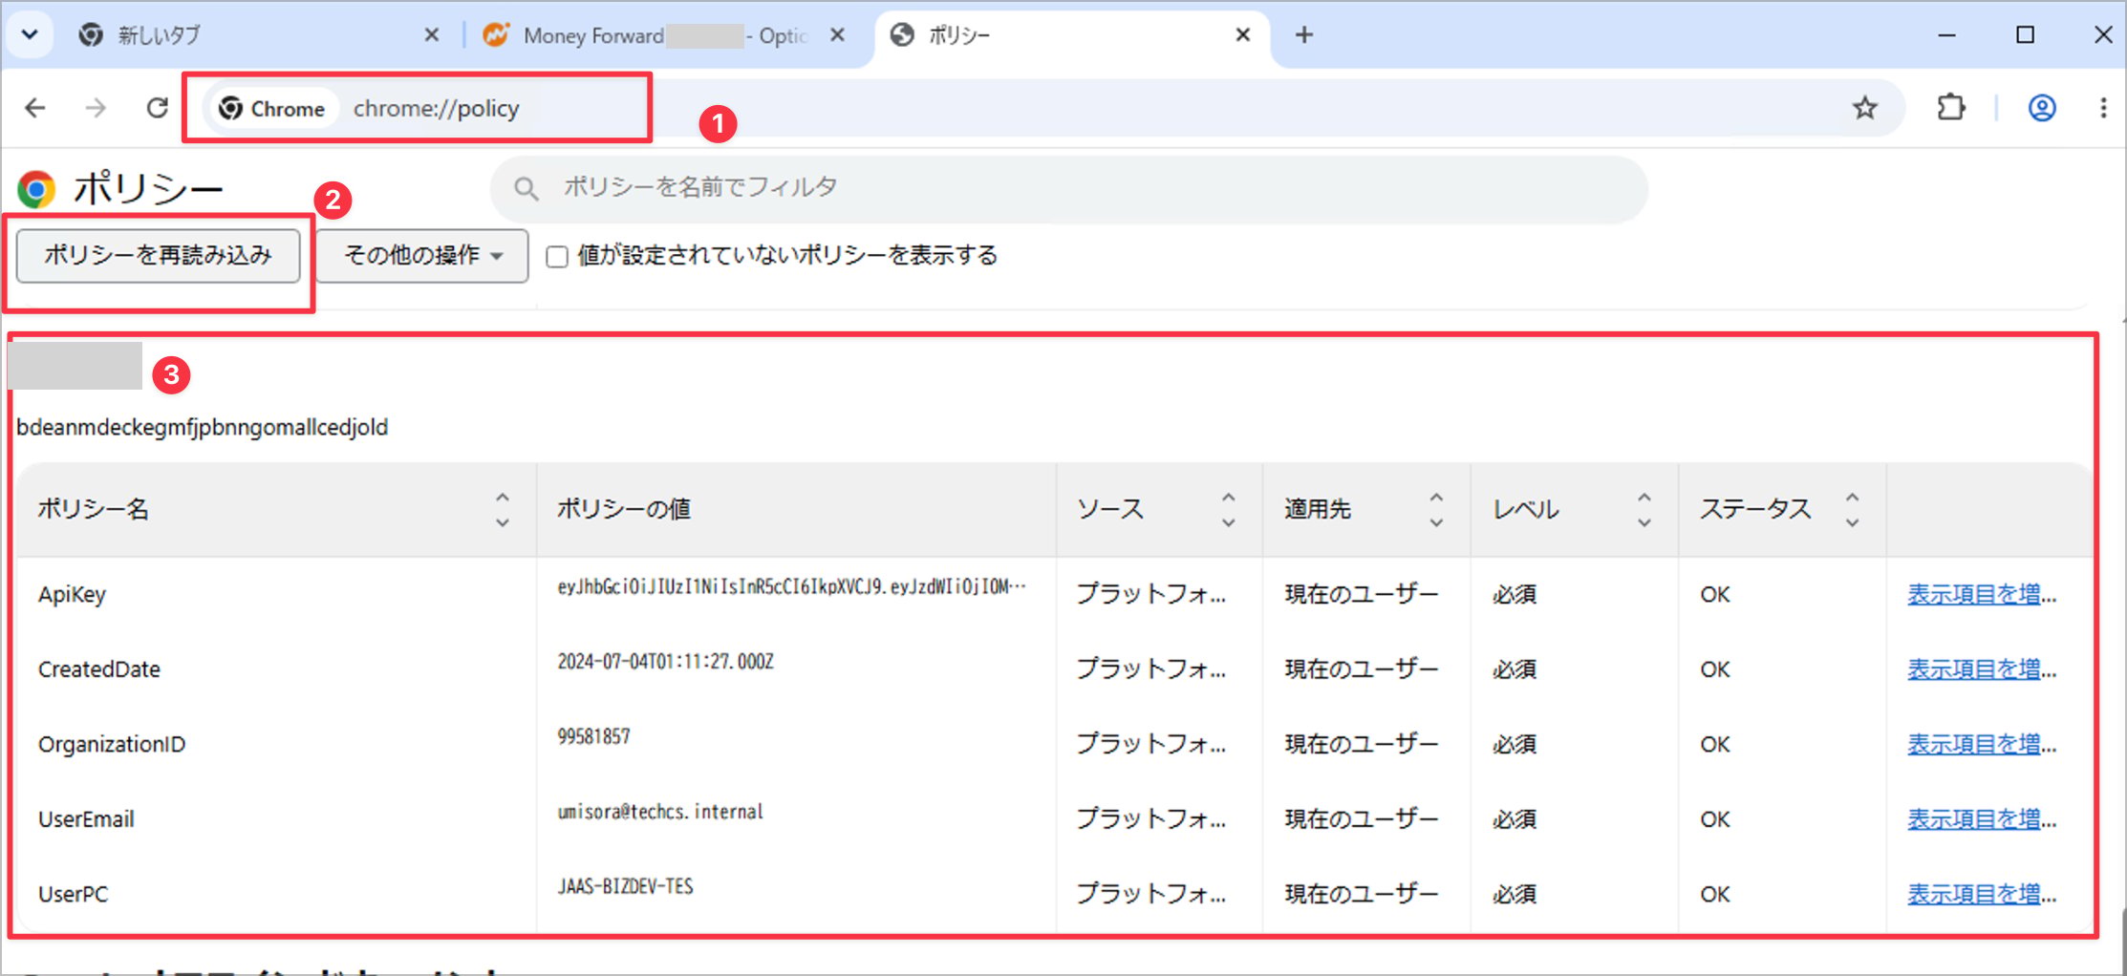Image resolution: width=2127 pixels, height=976 pixels.
Task: Click the browser forward arrow
Action: point(96,108)
